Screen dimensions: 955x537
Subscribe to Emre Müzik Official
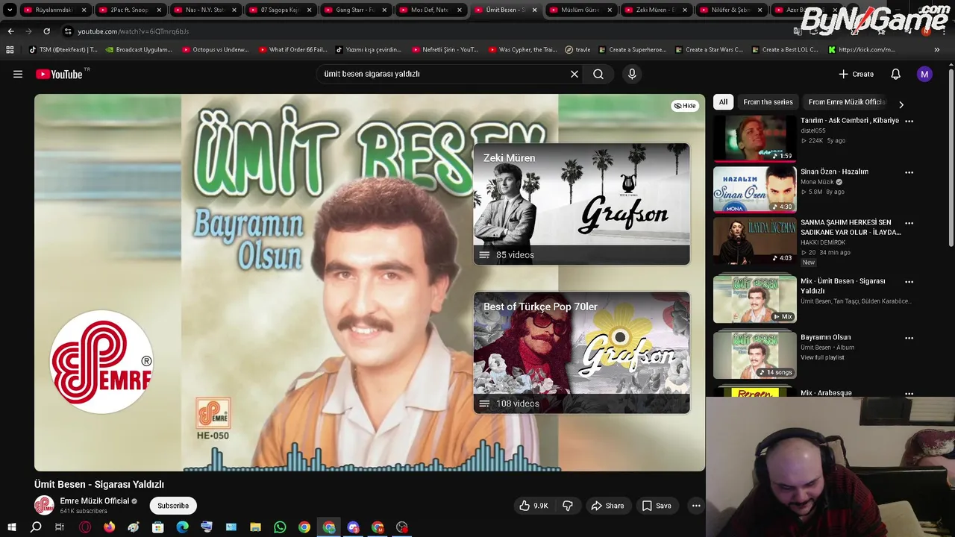click(x=173, y=506)
